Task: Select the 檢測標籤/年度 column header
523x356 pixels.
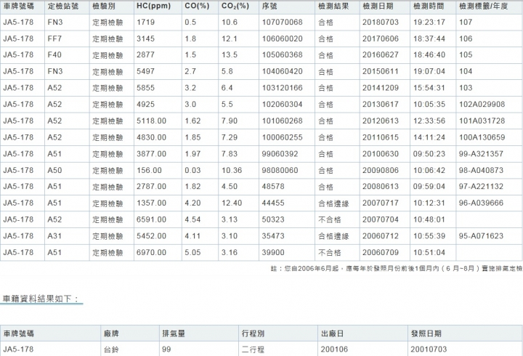Action: [483, 6]
